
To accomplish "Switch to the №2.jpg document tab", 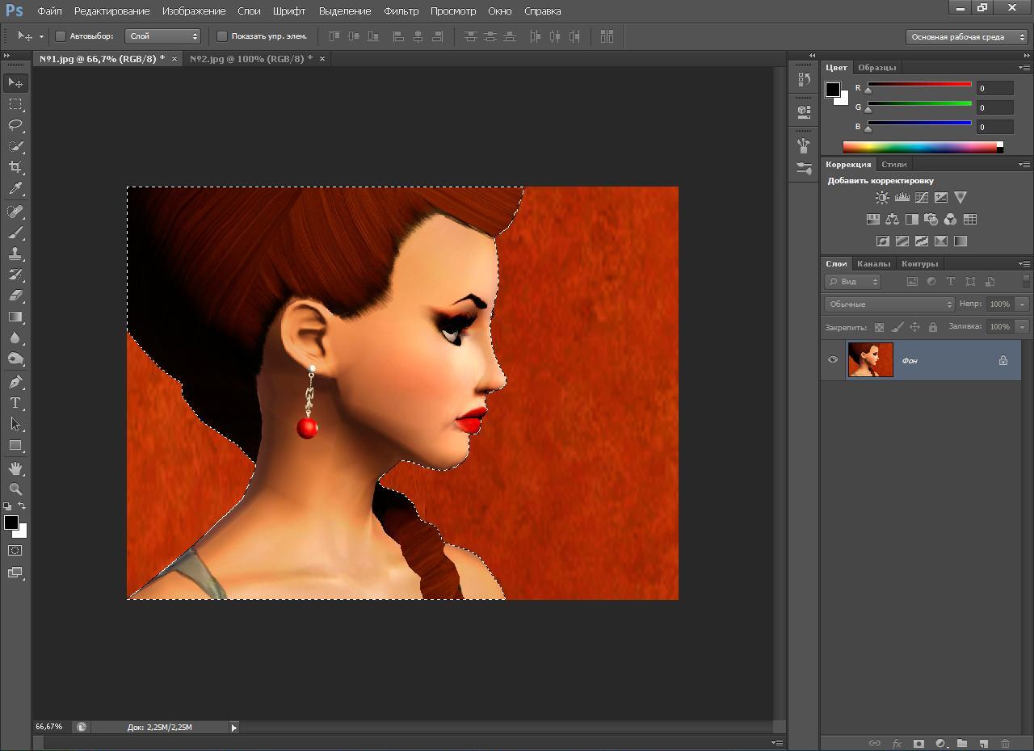I will coord(250,59).
